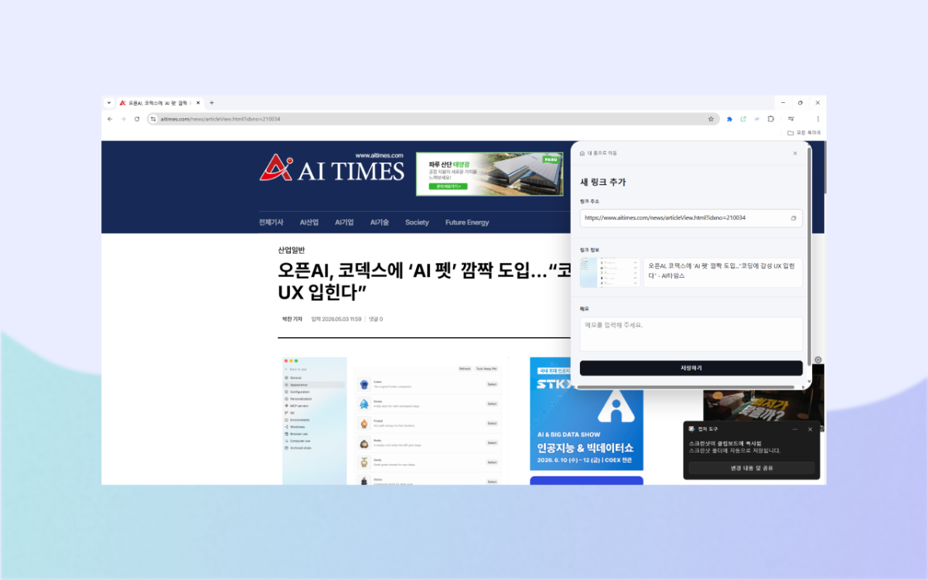Viewport: 928px width, 580px height.
Task: Click the 파루 solar banner ad
Action: (x=489, y=173)
